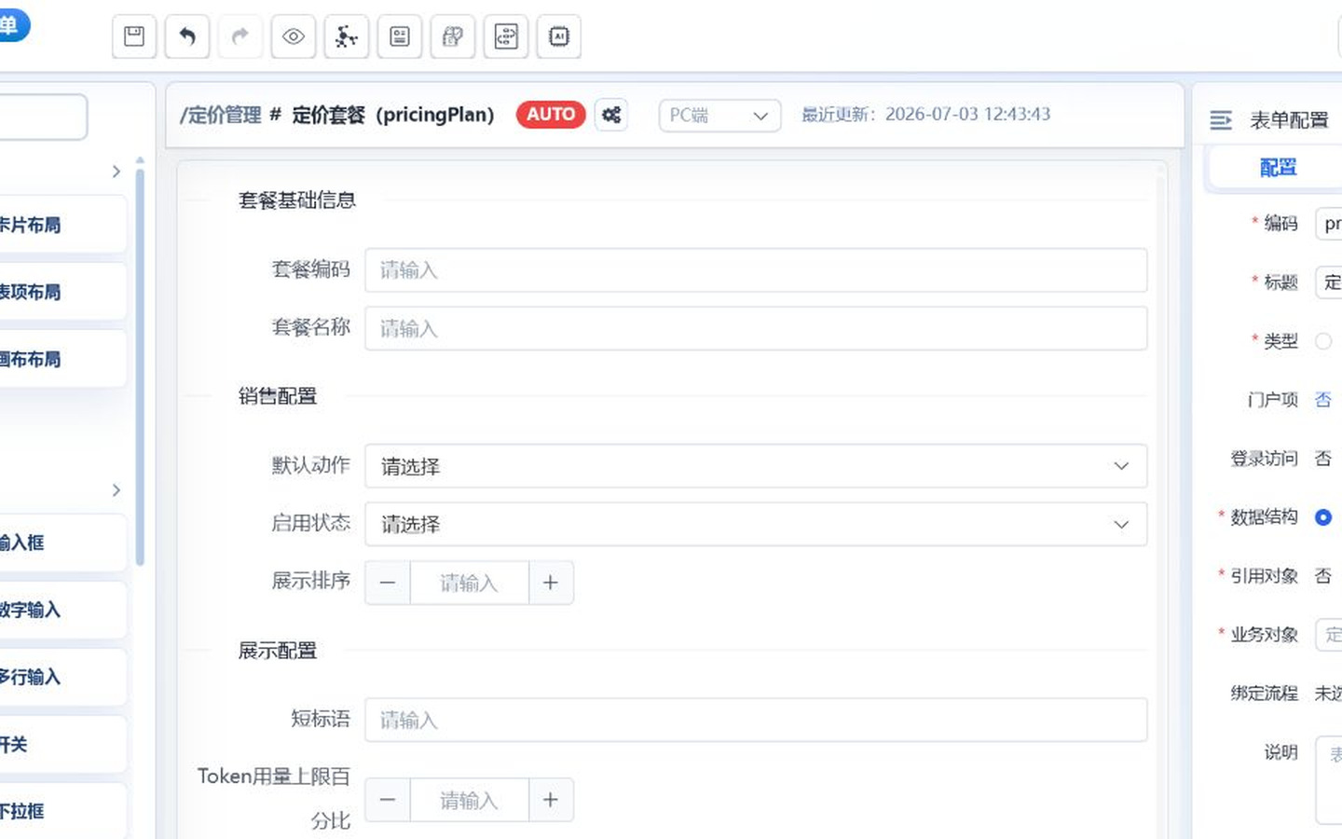Image resolution: width=1342 pixels, height=839 pixels.
Task: Select the 多行输入 component
Action: [62, 677]
